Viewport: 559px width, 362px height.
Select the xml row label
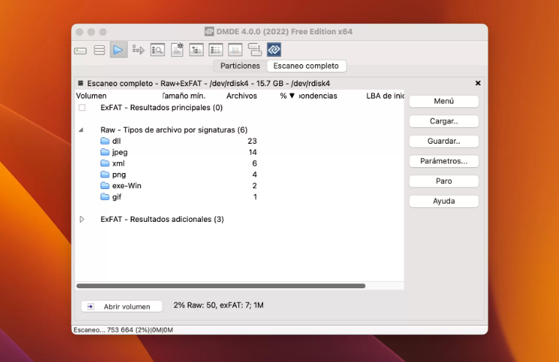[118, 163]
